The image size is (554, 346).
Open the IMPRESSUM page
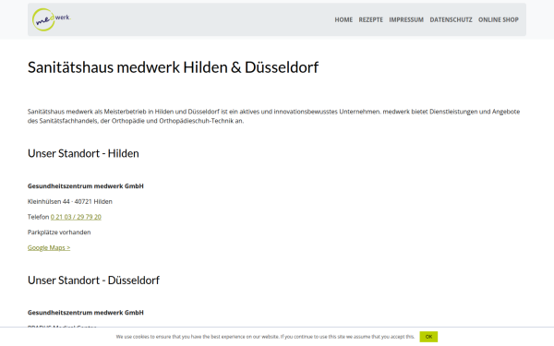click(406, 19)
